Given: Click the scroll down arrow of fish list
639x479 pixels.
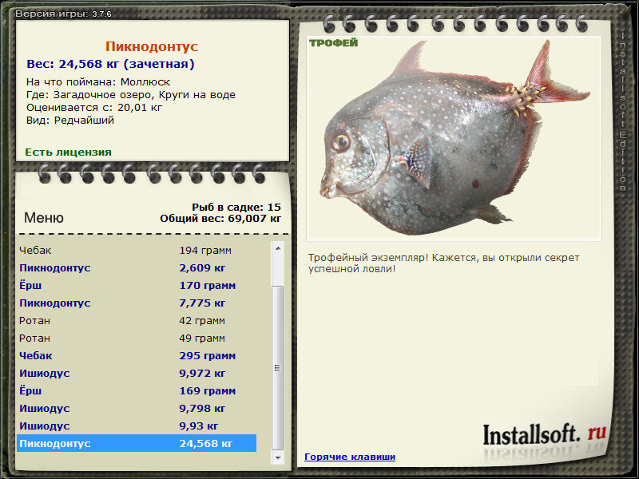Looking at the screenshot, I should coord(278,457).
